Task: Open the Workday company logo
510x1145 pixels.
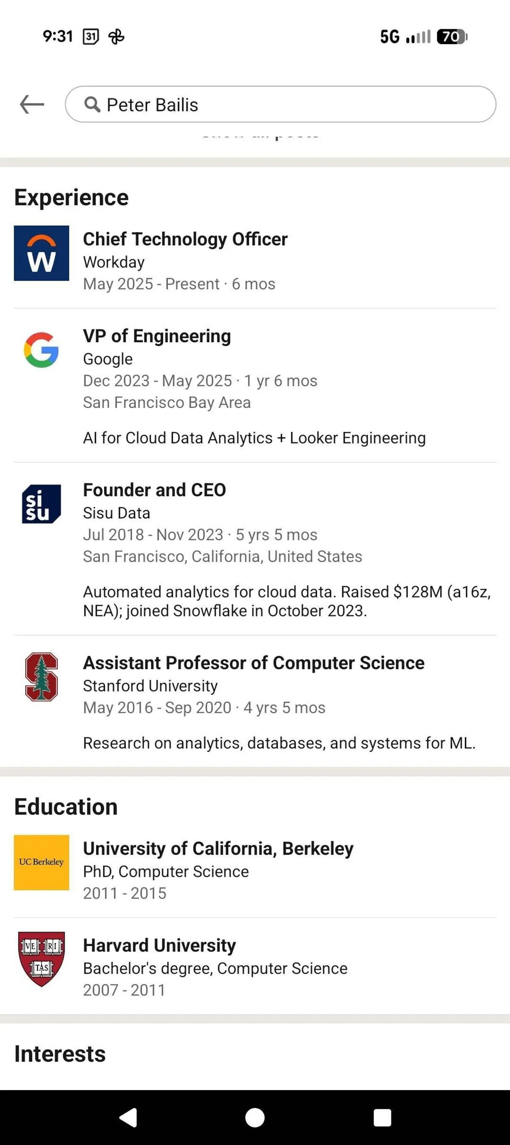Action: coord(41,253)
